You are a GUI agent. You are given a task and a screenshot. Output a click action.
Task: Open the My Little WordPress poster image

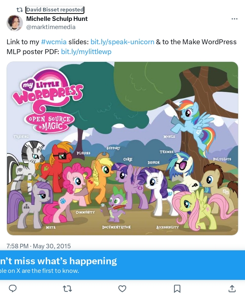pyautogui.click(x=122, y=148)
